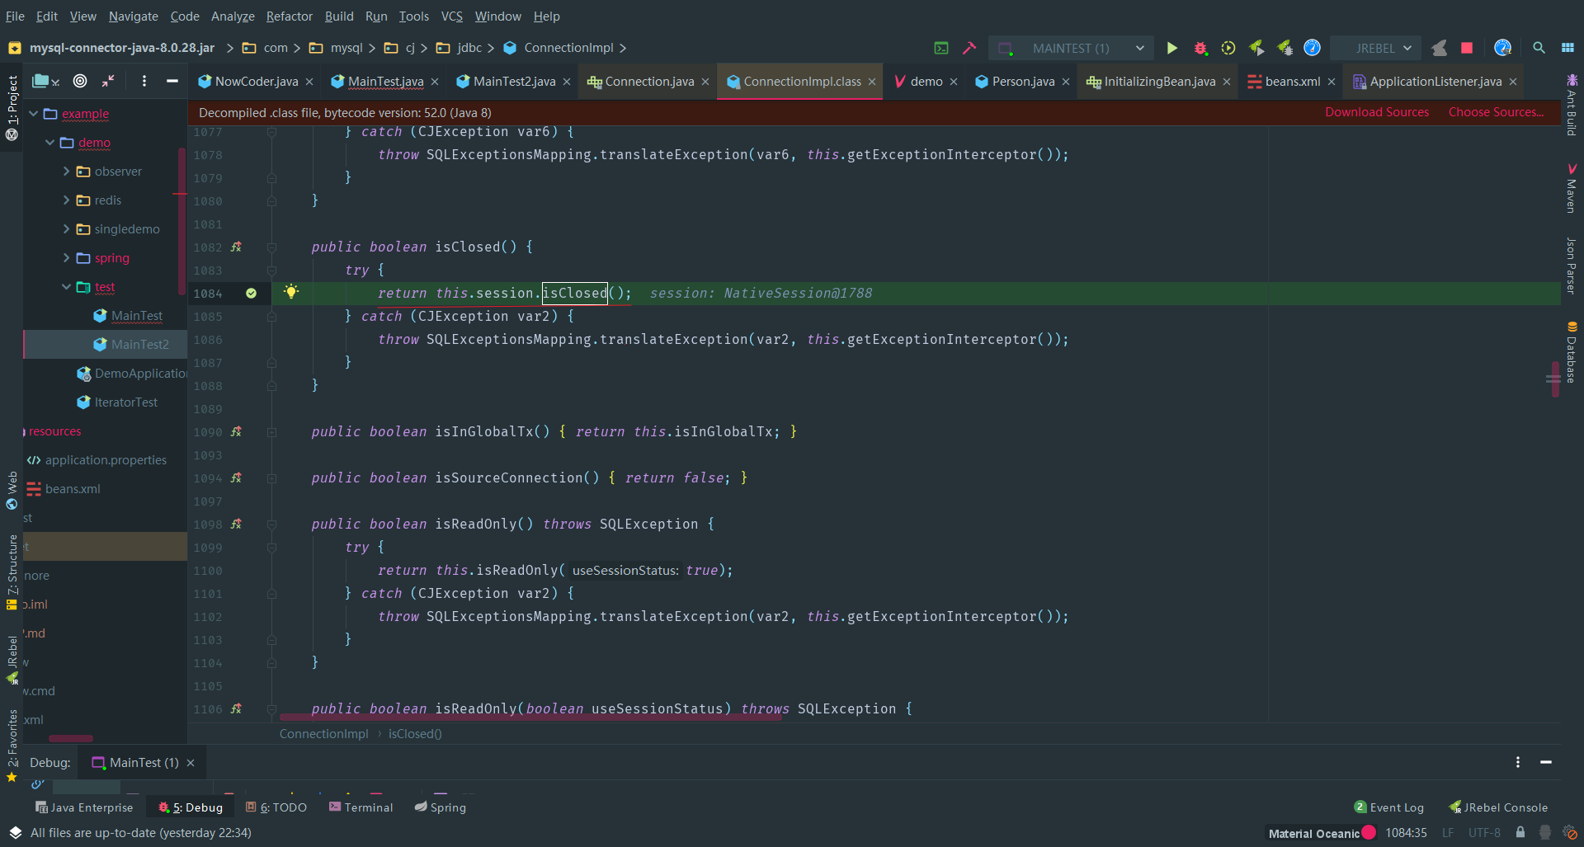Run with Coverage icon in toolbar
Viewport: 1584px width, 847px height.
tap(1228, 48)
